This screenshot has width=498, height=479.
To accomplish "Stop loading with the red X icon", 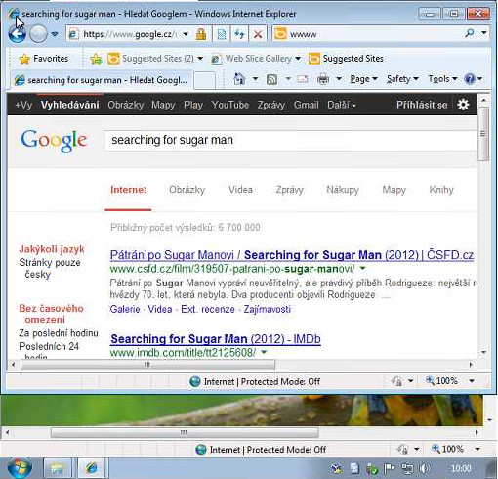I will (258, 34).
